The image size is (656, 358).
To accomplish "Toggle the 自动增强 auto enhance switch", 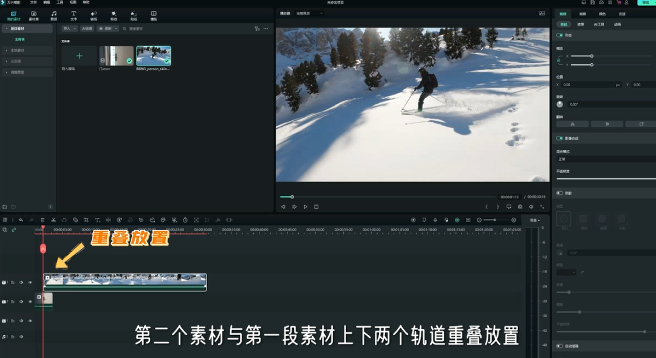I will 559,346.
